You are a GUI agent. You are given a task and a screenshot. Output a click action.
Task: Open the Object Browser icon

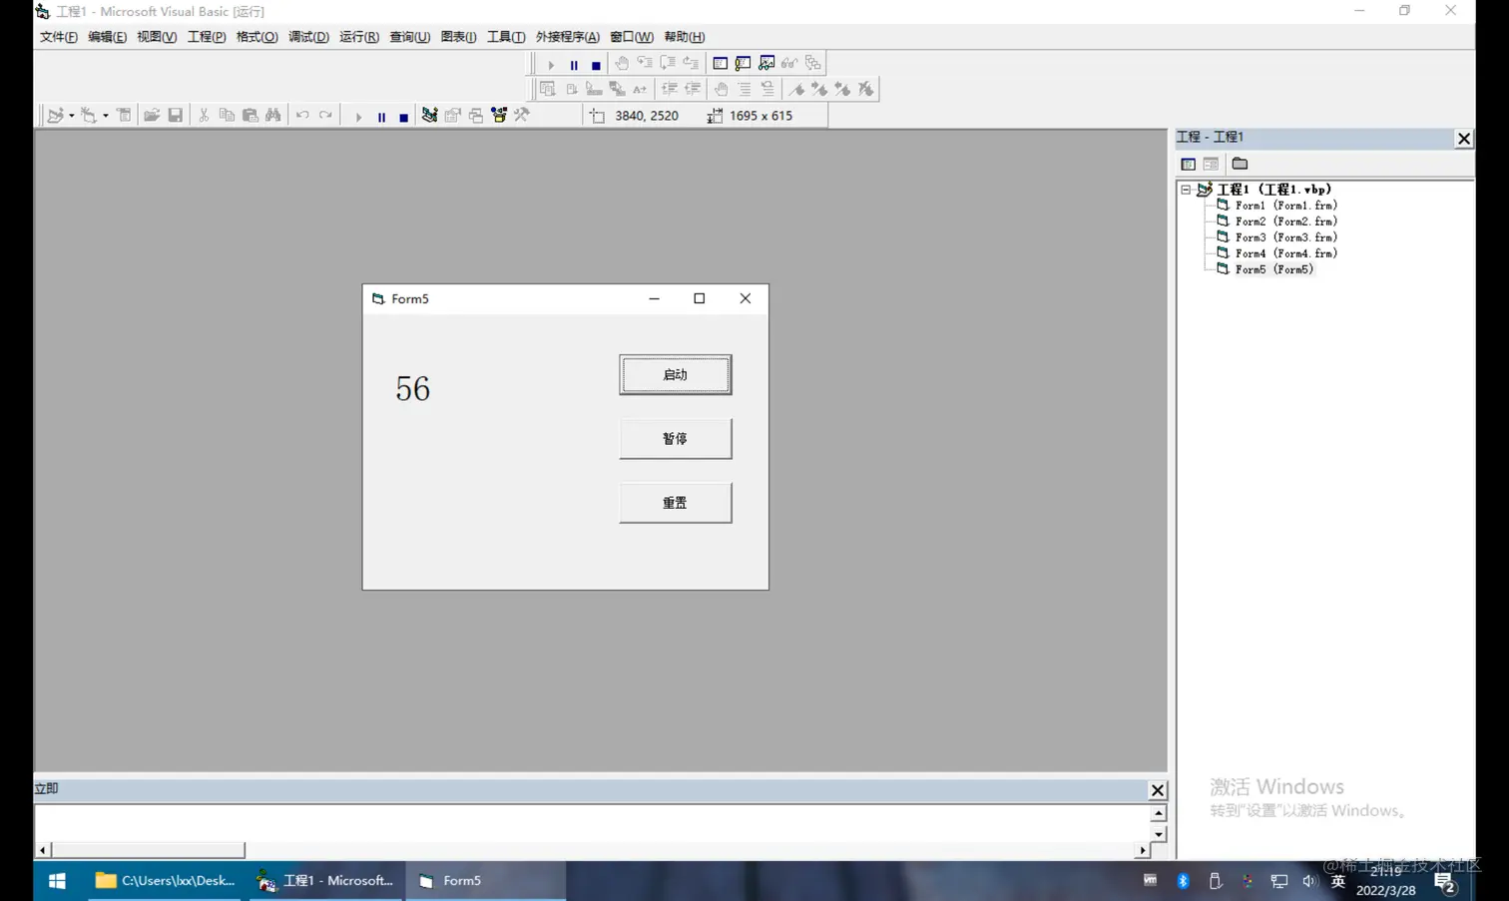(x=499, y=116)
